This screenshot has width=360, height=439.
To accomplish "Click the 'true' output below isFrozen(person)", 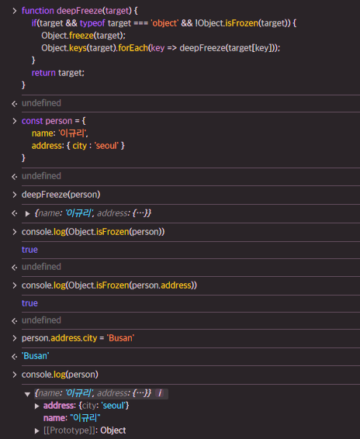I will point(29,250).
